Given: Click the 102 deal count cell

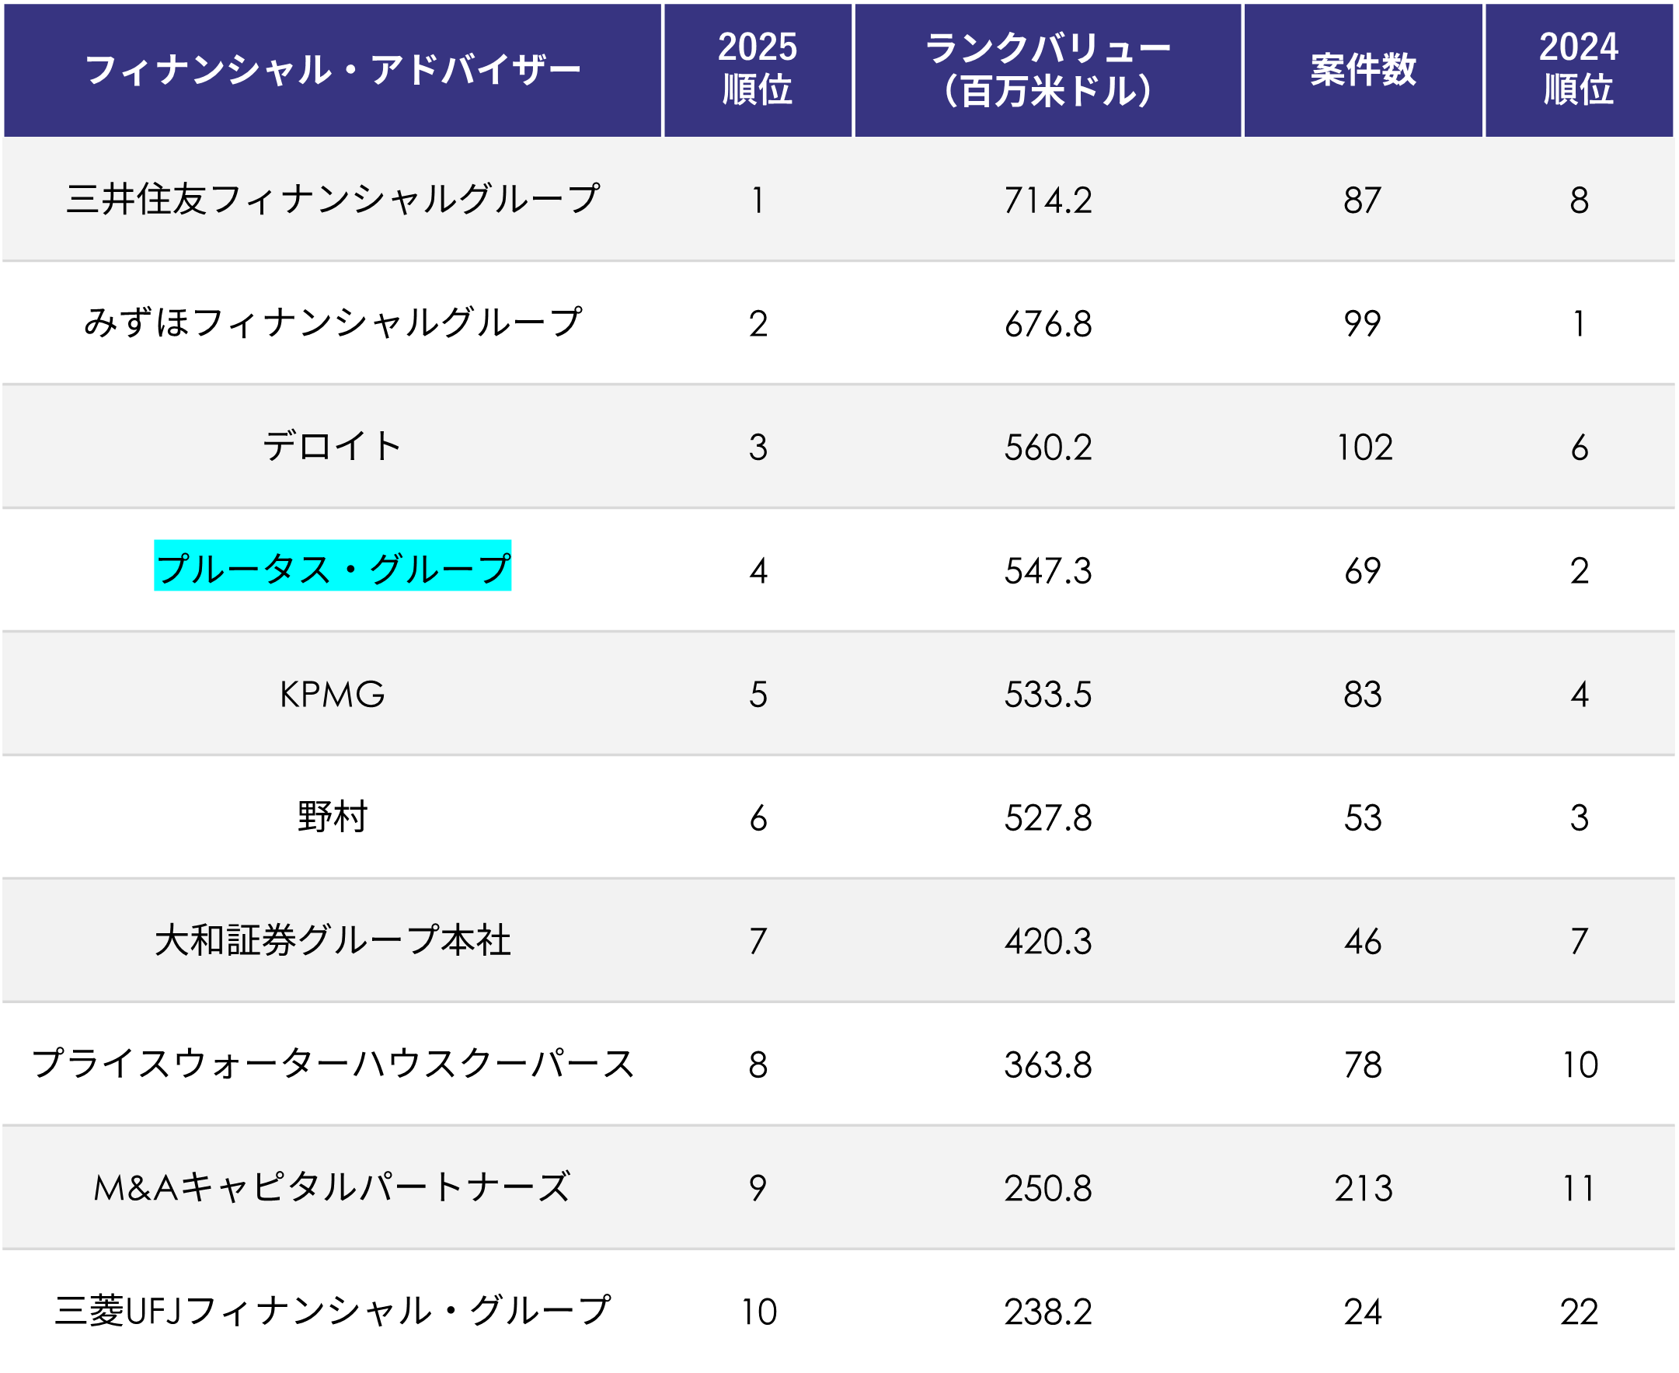Looking at the screenshot, I should [x=1364, y=448].
